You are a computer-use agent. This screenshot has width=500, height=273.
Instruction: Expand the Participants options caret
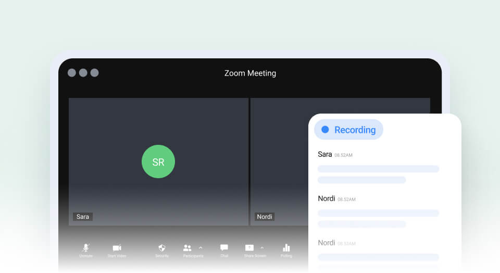coord(201,247)
